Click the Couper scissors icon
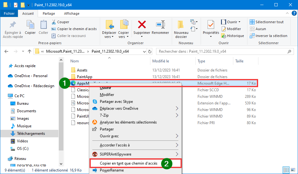The image size is (298, 174). (x=54, y=22)
